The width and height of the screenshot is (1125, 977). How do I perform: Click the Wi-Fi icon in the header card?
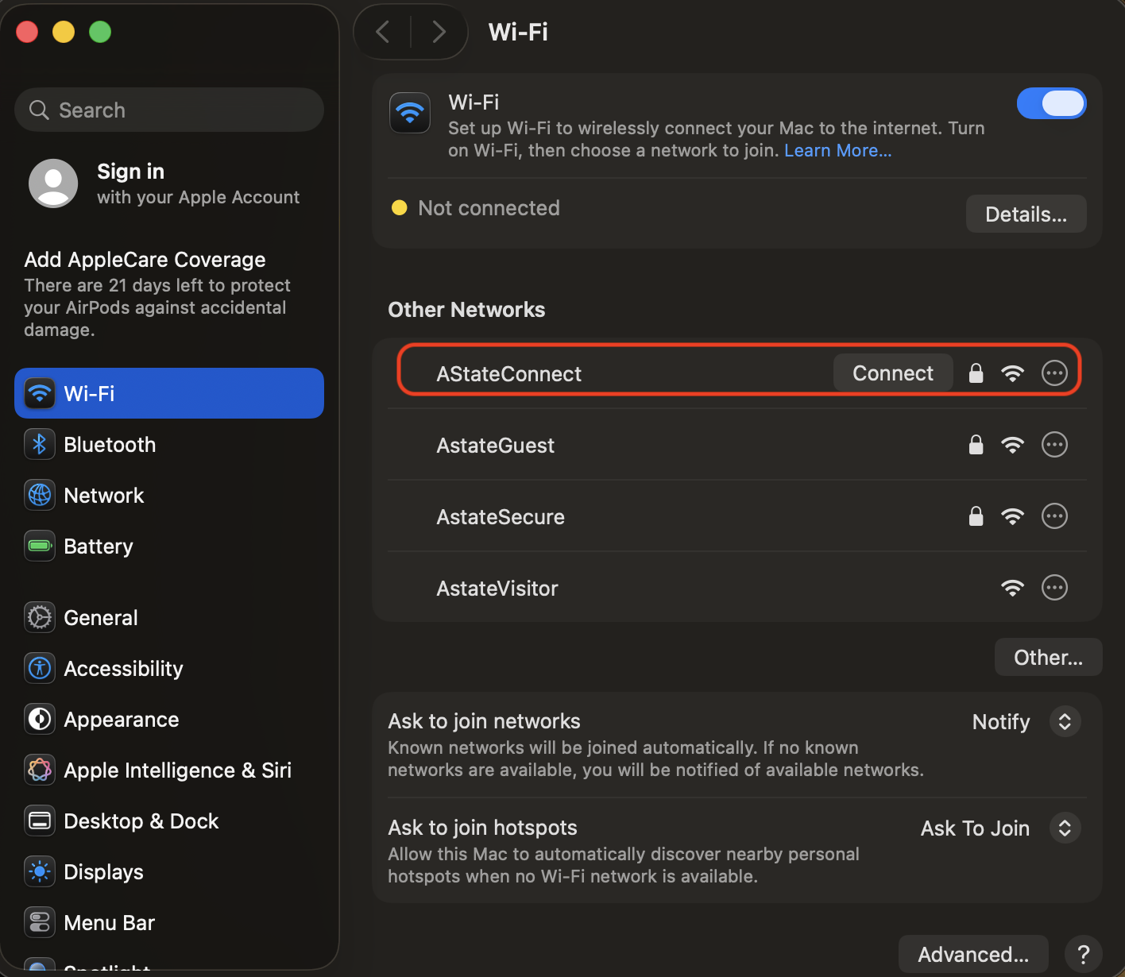[410, 113]
